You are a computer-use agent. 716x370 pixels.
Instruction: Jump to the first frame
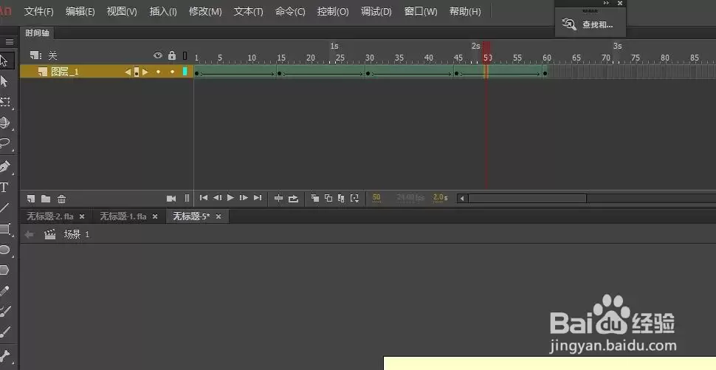click(204, 198)
